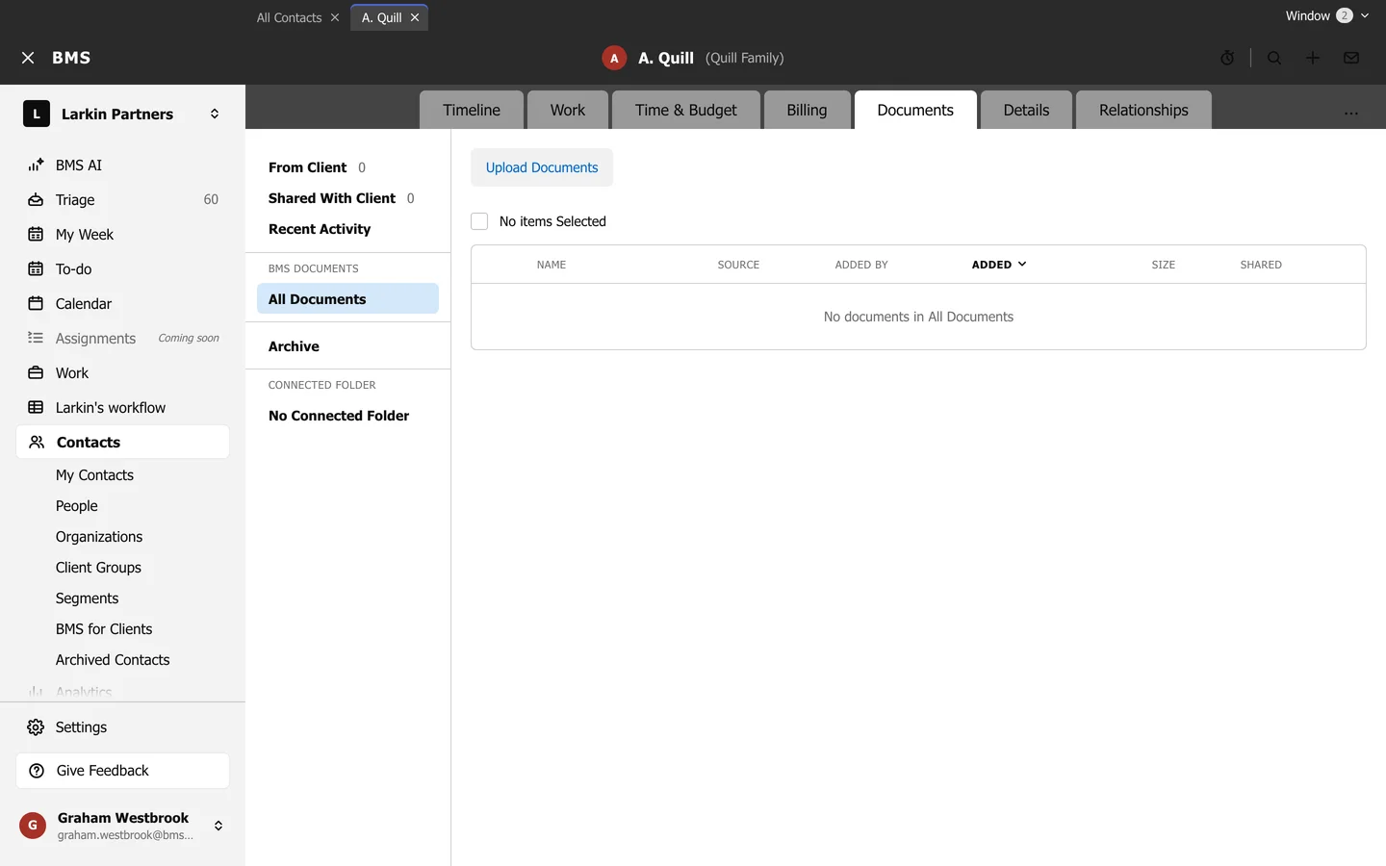Open the Archive documents section
The height and width of the screenshot is (866, 1386).
pyautogui.click(x=294, y=346)
